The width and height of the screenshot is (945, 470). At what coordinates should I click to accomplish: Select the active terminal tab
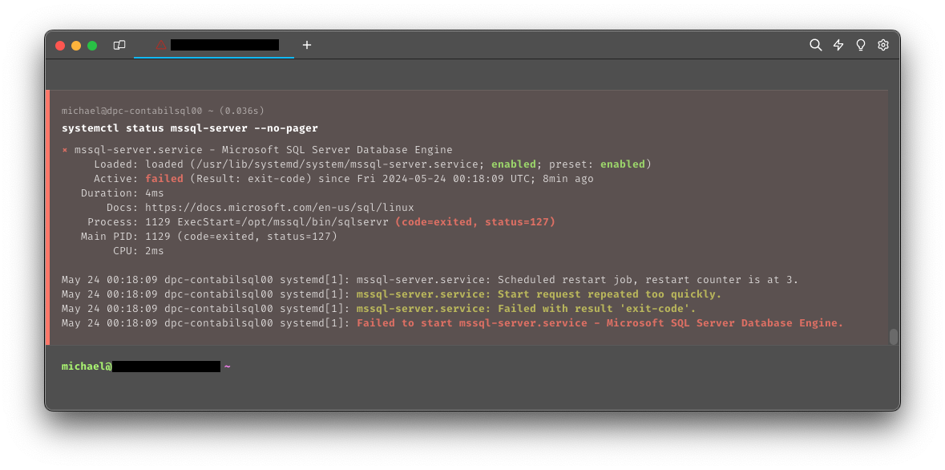pyautogui.click(x=214, y=45)
